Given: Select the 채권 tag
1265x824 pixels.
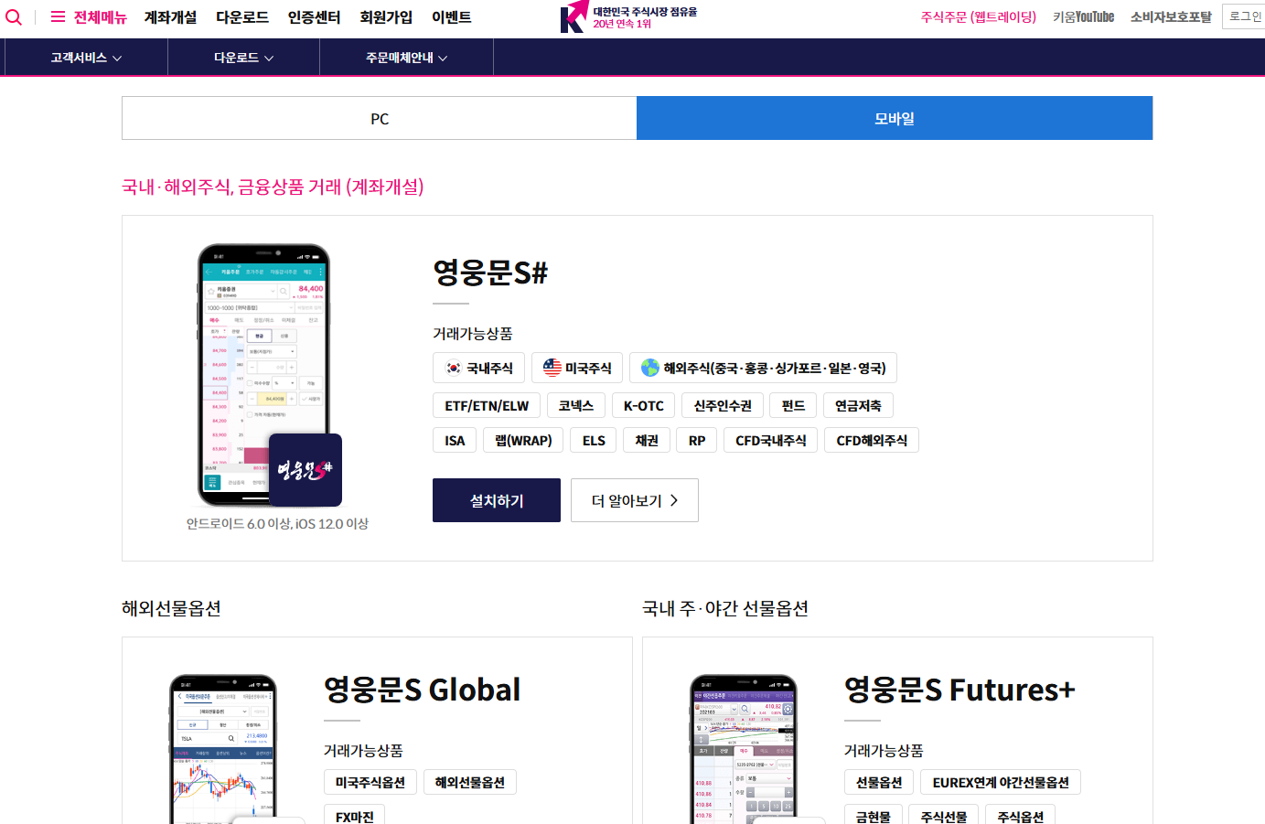Looking at the screenshot, I should (x=647, y=440).
